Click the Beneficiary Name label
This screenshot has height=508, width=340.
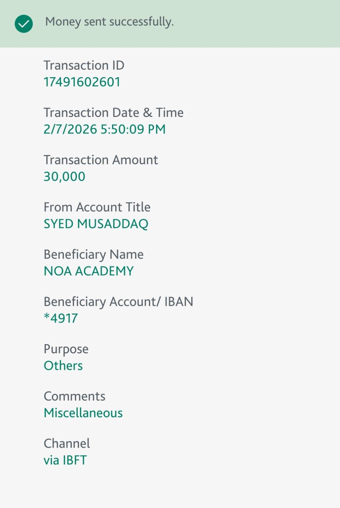coord(93,254)
